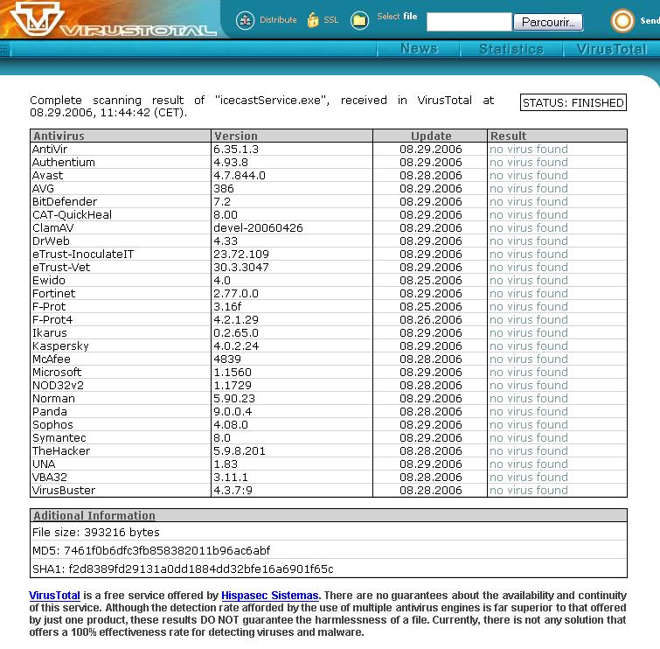Click the Authentium row name
Viewport: 660px width, 649px height.
[64, 162]
